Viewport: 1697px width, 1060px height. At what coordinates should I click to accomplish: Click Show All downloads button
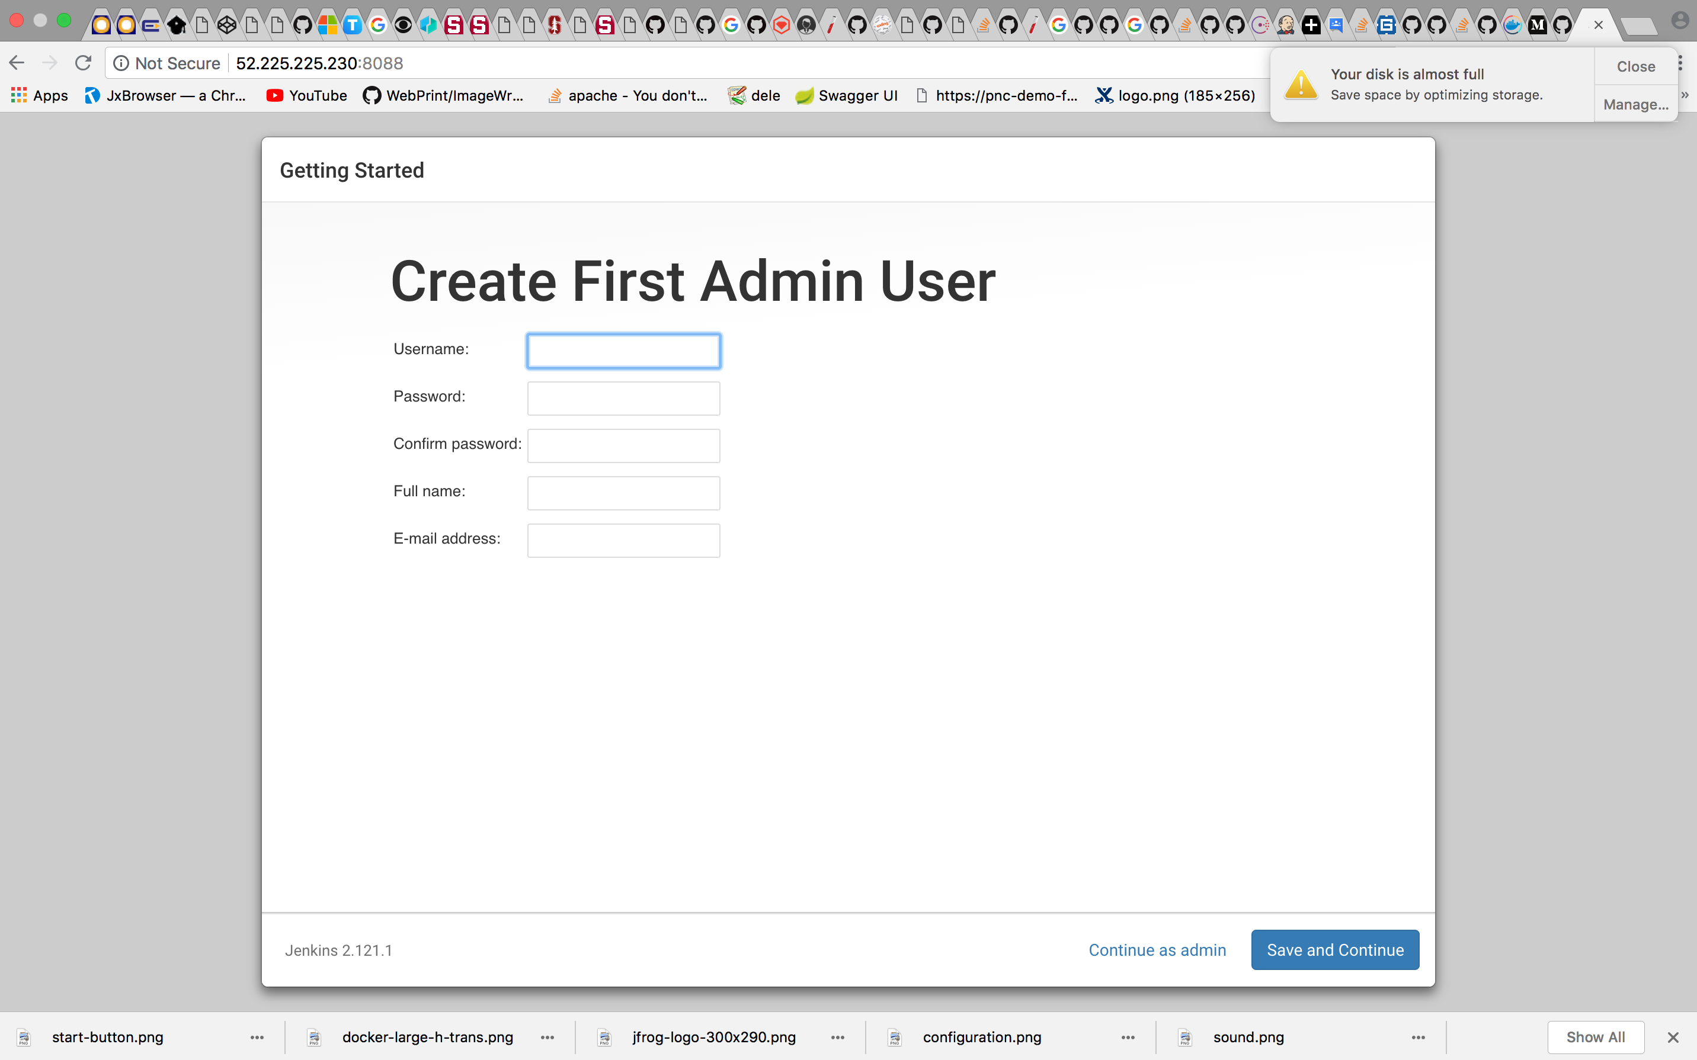pyautogui.click(x=1595, y=1037)
